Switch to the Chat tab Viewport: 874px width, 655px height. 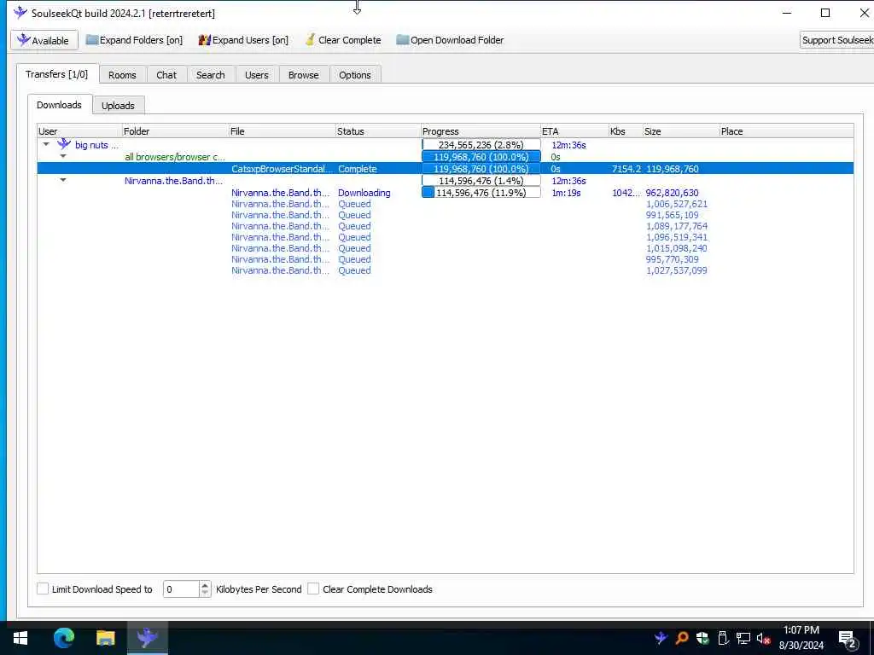[x=166, y=75]
